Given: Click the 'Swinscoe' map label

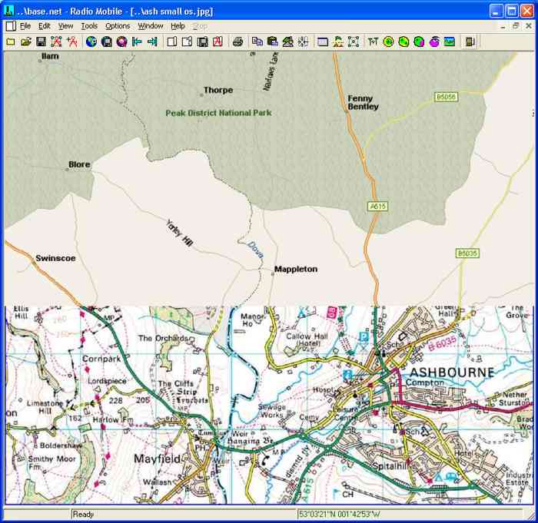Looking at the screenshot, I should (x=55, y=258).
